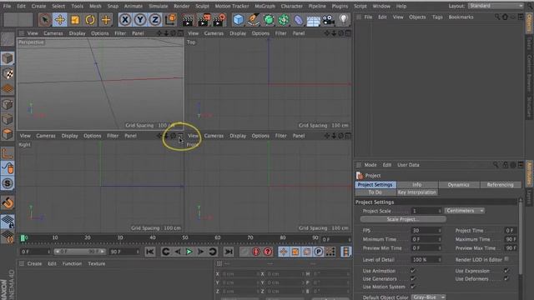
Task: Add a Cube primitive object
Action: [x=239, y=20]
